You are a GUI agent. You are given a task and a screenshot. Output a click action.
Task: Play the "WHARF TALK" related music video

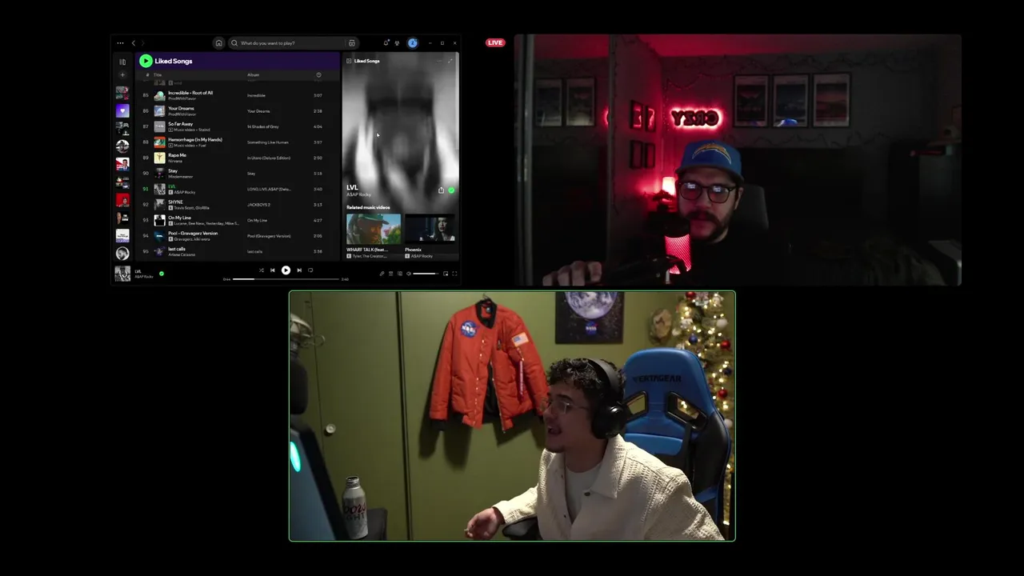click(x=374, y=229)
